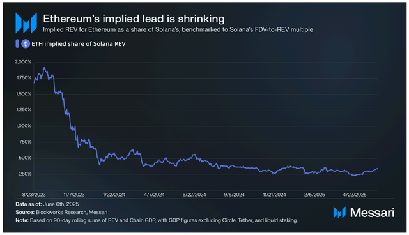Click the "ETH implied share of Solana REV" legend label

(79, 44)
